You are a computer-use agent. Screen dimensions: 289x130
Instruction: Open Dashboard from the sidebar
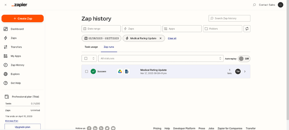click(17, 29)
